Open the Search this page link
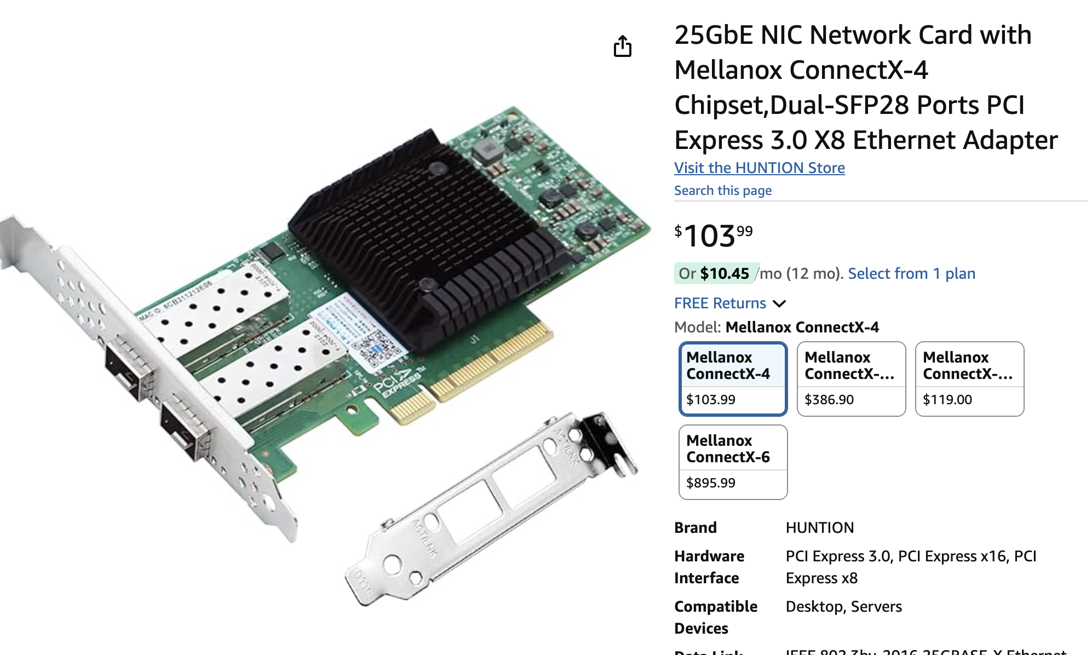 [x=722, y=190]
